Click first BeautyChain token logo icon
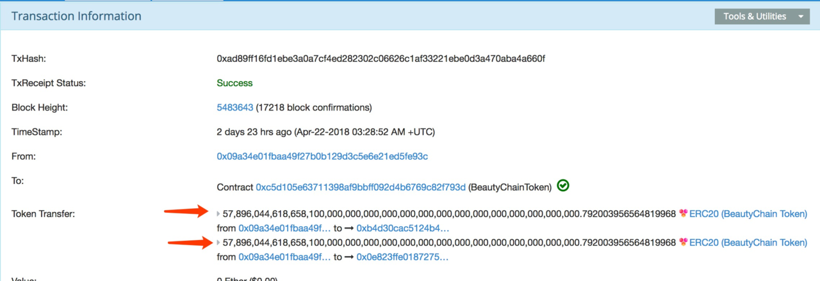820x281 pixels. [683, 213]
